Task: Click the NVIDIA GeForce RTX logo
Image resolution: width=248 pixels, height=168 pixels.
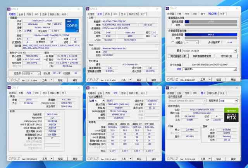Action: (x=231, y=115)
